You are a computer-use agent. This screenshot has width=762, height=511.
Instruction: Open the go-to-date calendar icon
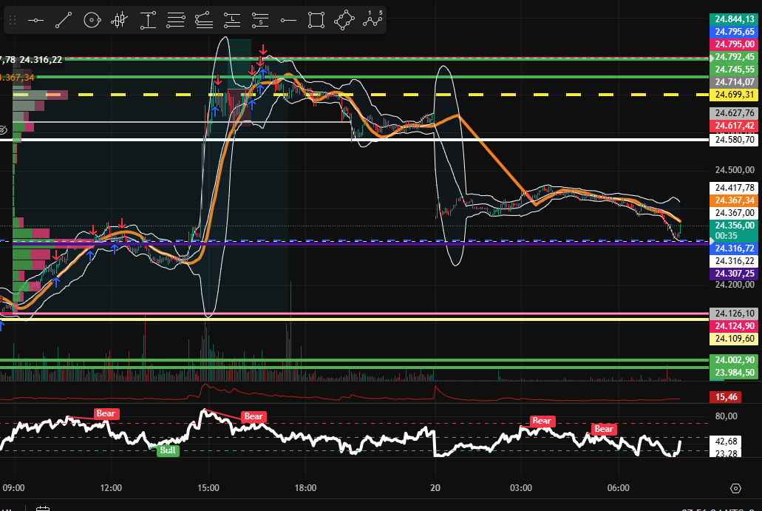pyautogui.click(x=43, y=507)
